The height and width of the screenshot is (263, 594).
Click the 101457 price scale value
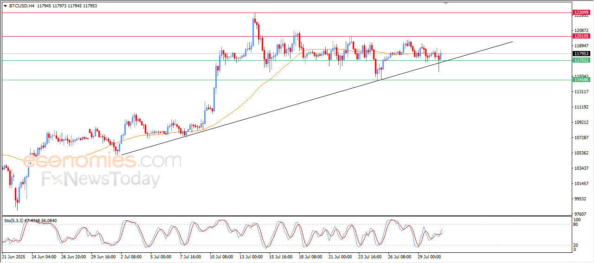581,184
